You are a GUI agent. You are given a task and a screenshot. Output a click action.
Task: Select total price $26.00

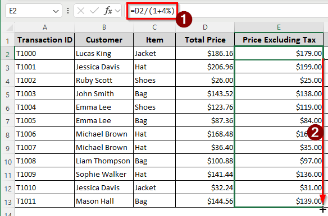205,80
